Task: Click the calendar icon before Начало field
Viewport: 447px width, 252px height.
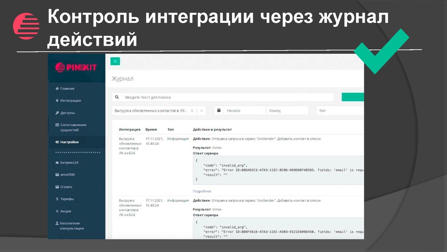Action: [219, 111]
